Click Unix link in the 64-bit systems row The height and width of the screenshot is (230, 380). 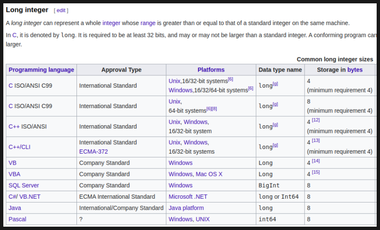click(174, 101)
